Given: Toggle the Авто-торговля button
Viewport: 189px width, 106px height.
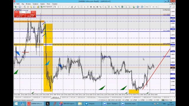Looking at the screenshot, I should coord(46,7).
